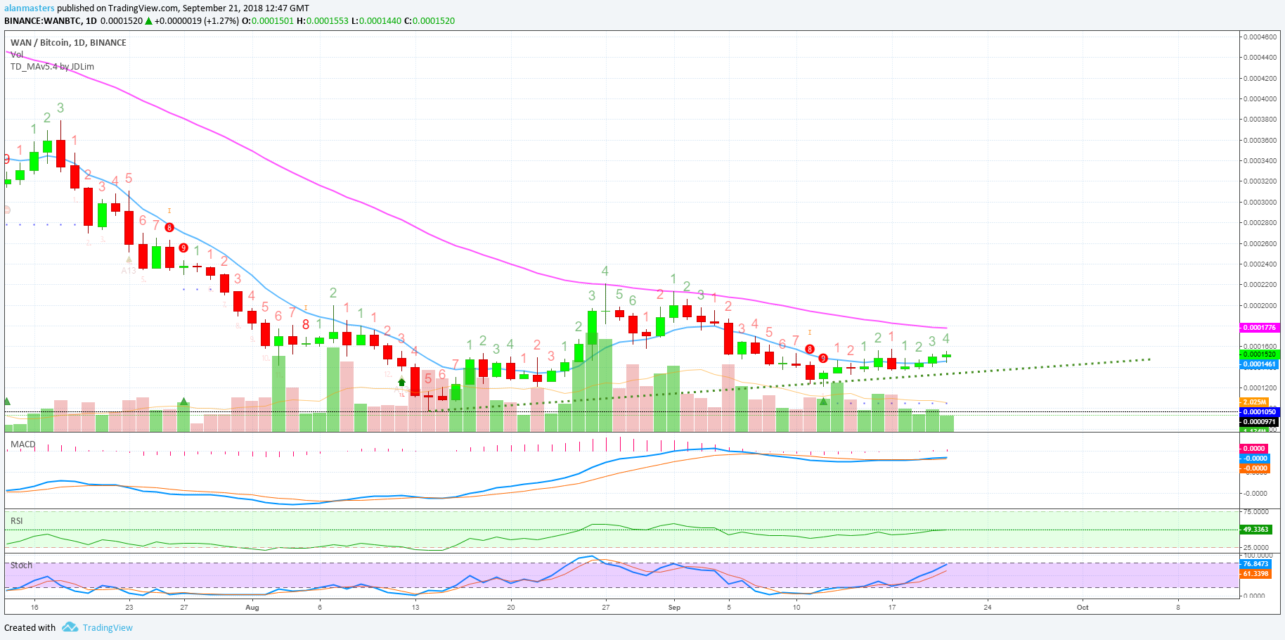This screenshot has height=640, width=1285.
Task: Click BINANCE:WANBTC, 1D symbol text in header
Action: tap(51, 20)
